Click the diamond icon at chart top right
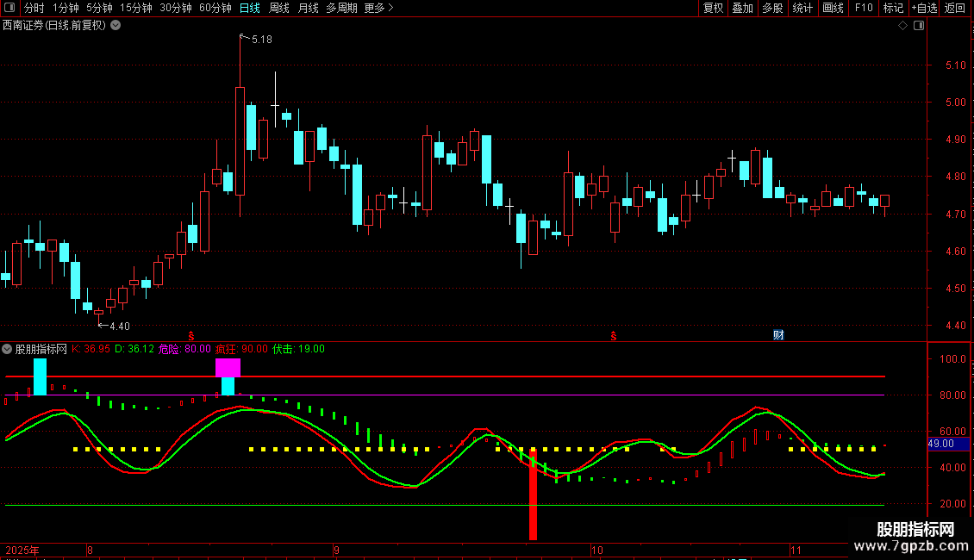974x560 pixels. tap(903, 26)
